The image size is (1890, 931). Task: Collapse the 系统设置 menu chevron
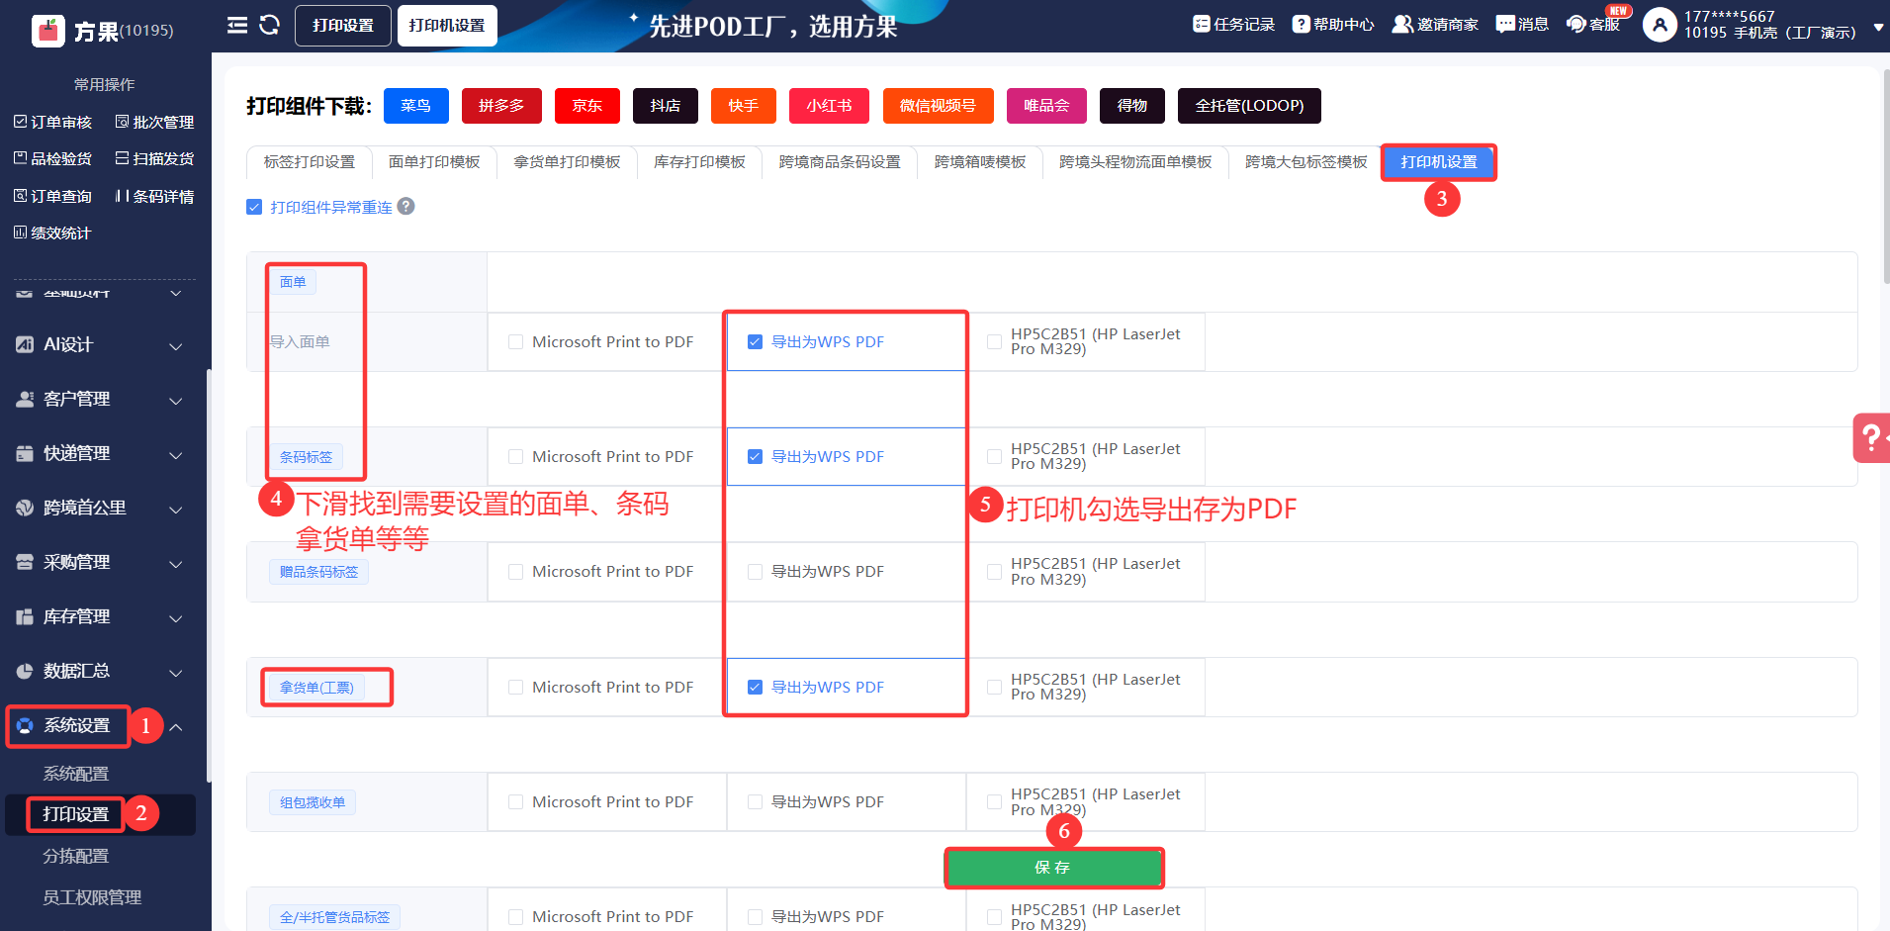(x=176, y=727)
